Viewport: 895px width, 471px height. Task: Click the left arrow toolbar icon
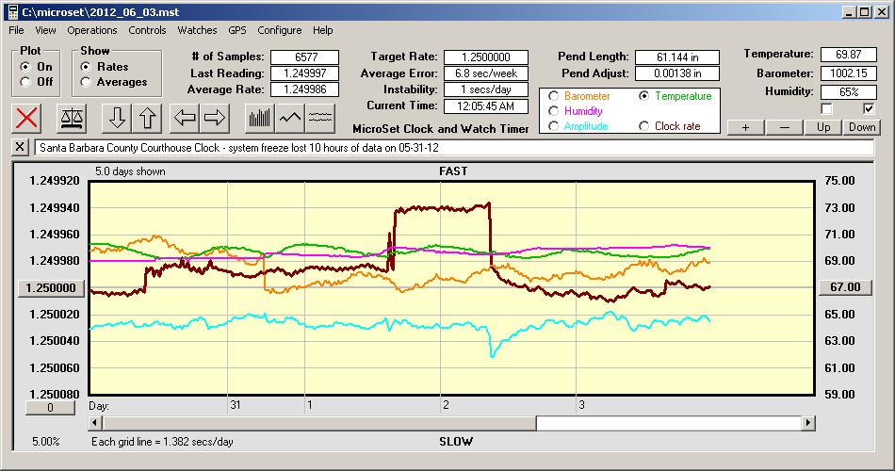pyautogui.click(x=185, y=118)
